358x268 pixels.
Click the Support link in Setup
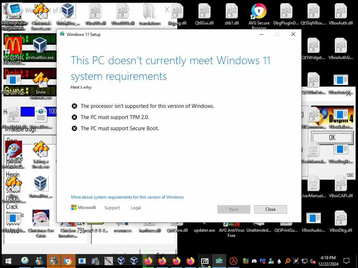click(112, 208)
